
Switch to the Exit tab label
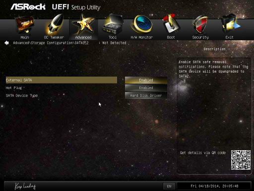click(x=229, y=37)
